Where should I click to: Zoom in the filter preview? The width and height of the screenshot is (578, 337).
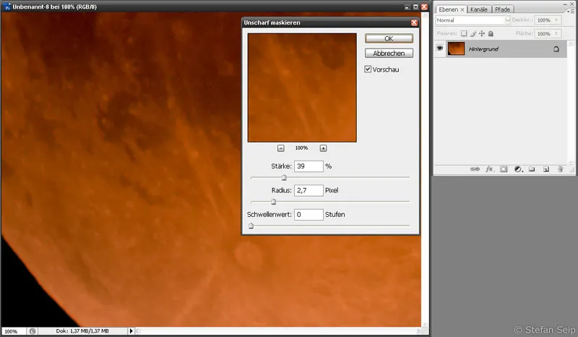[x=323, y=148]
